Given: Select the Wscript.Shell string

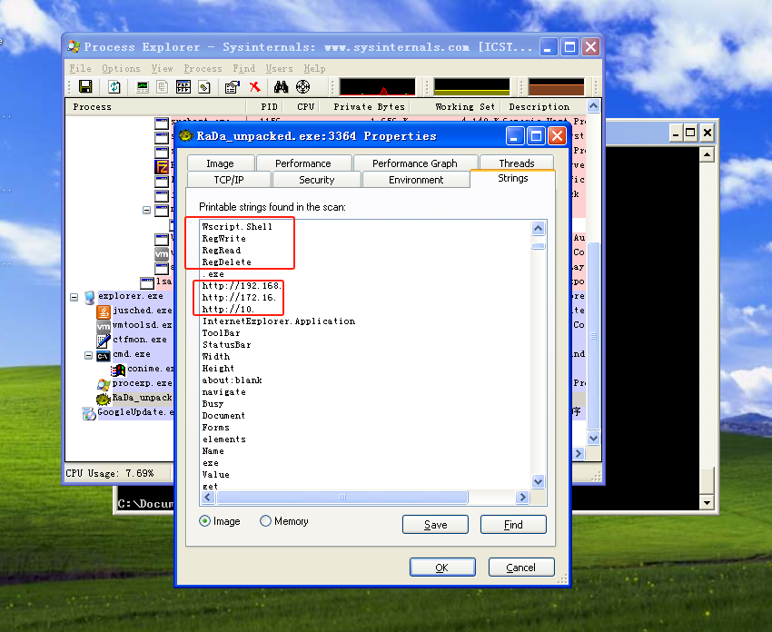Looking at the screenshot, I should pos(237,226).
